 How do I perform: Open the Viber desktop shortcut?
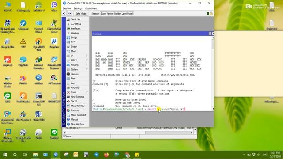[x=54, y=7]
